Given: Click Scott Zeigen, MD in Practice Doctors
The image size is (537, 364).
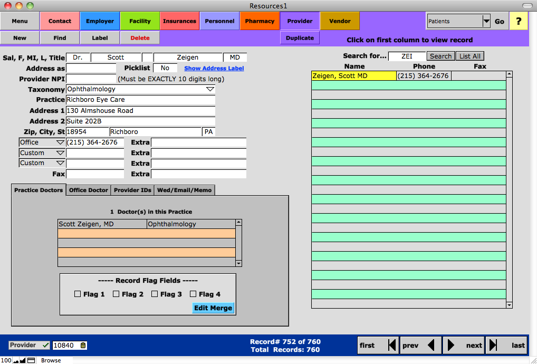Looking at the screenshot, I should tap(102, 224).
